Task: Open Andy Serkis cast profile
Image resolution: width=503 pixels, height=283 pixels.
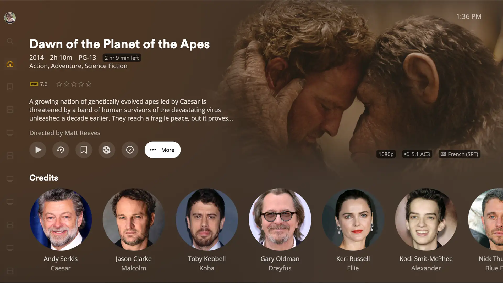Action: pyautogui.click(x=61, y=219)
